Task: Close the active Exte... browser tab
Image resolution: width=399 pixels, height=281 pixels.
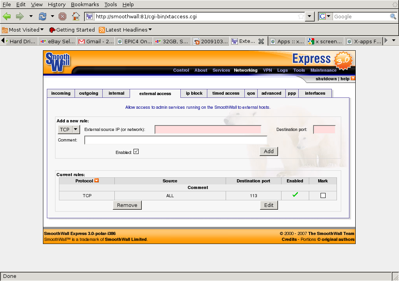Action: pyautogui.click(x=262, y=41)
